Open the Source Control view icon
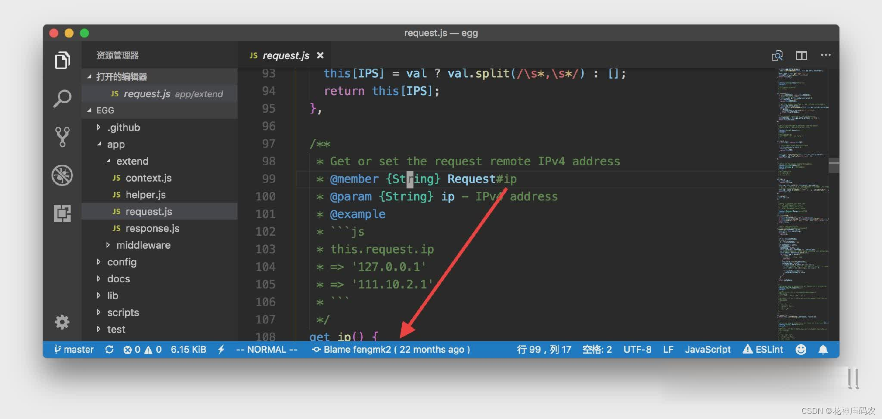The height and width of the screenshot is (419, 882). tap(62, 137)
